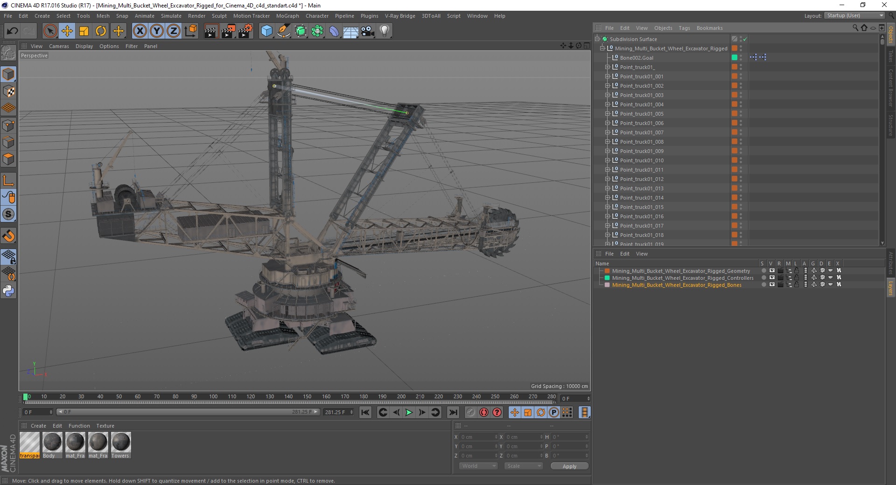This screenshot has width=896, height=485.
Task: Toggle Controllers layer solo dot
Action: pos(763,278)
